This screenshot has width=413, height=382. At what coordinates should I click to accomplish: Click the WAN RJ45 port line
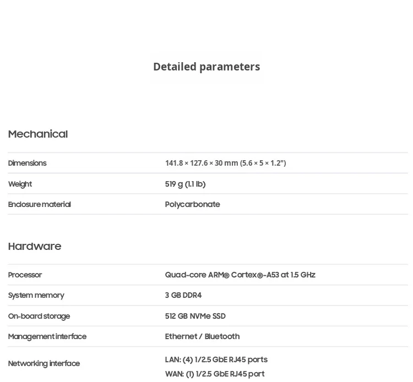pos(215,374)
